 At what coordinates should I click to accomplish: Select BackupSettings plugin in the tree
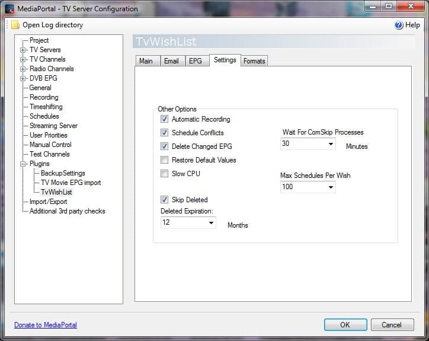coord(63,173)
